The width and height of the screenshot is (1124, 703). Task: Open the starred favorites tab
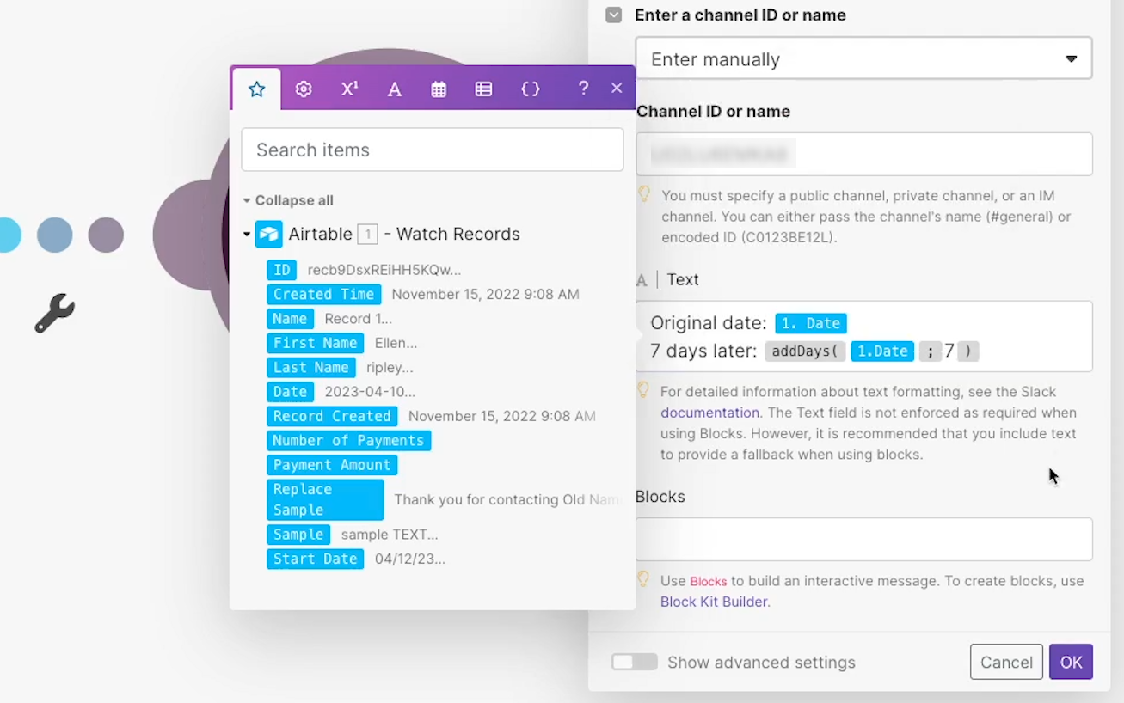256,89
